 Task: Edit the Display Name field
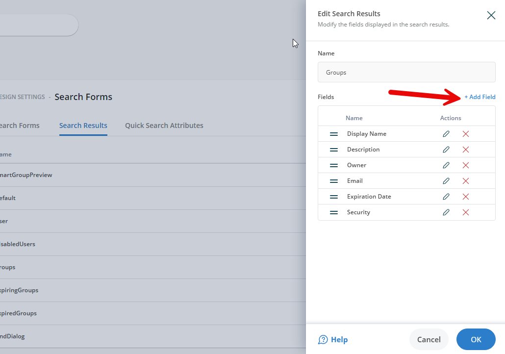pos(446,133)
